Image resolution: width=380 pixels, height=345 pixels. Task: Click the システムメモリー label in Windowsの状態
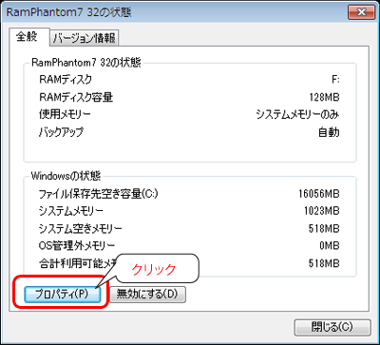tap(70, 211)
